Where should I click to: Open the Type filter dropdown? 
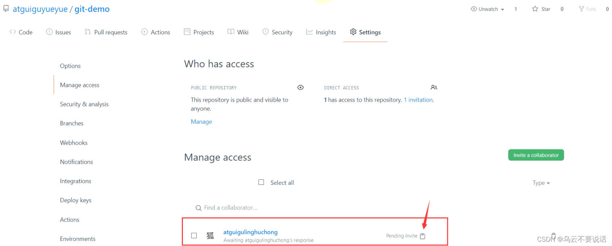(541, 183)
